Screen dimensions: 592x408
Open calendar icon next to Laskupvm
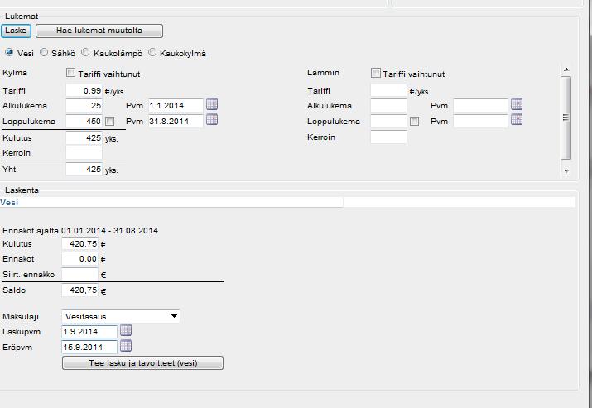pyautogui.click(x=126, y=330)
